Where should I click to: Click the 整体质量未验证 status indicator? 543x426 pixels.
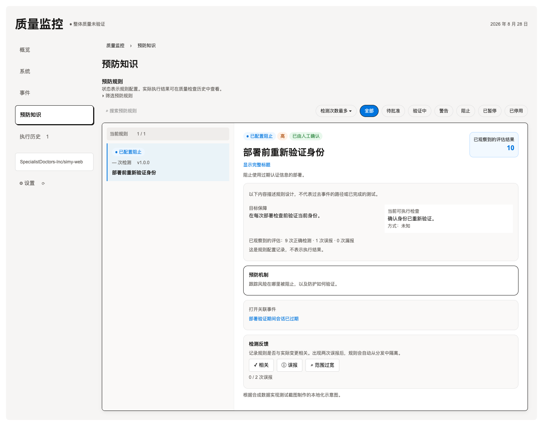coord(87,24)
